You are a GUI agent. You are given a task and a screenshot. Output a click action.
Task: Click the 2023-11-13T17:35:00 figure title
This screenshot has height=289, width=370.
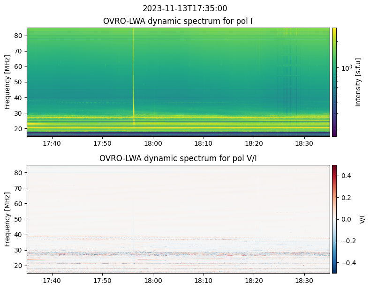[x=185, y=8]
